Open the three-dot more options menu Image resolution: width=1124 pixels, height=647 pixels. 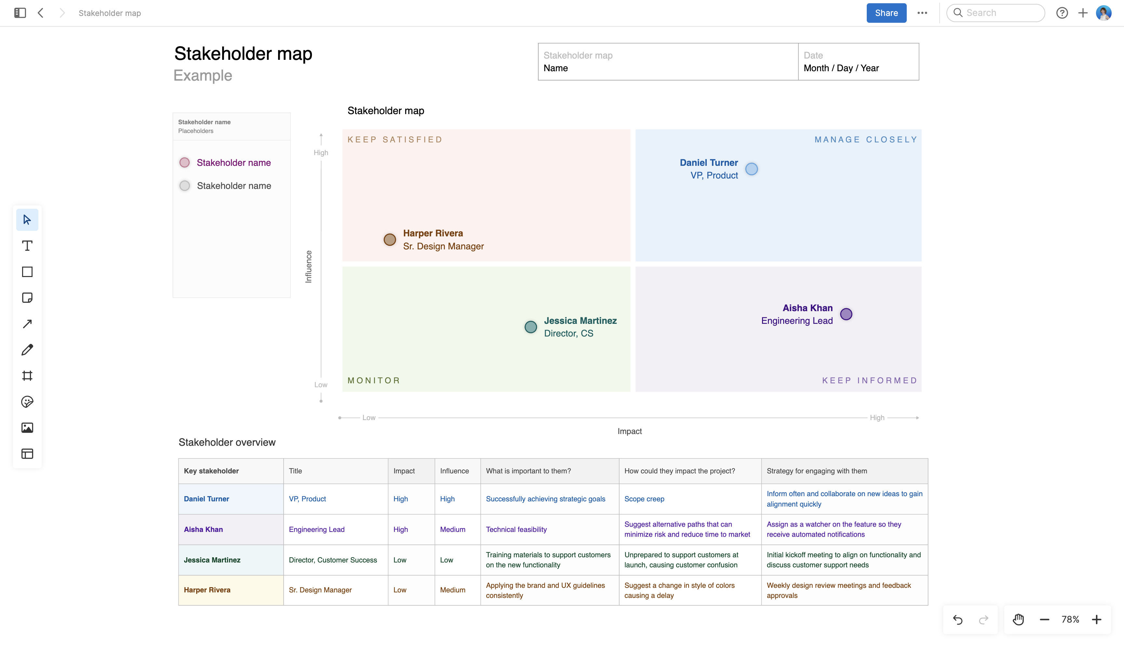point(922,13)
